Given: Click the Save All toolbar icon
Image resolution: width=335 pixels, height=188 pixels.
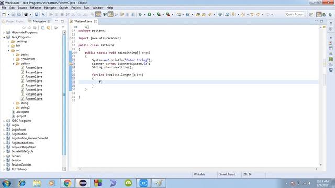Looking at the screenshot, I should coord(19,14).
